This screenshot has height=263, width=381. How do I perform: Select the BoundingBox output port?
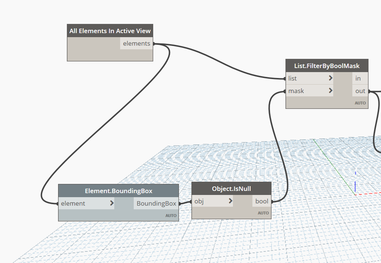(156, 203)
